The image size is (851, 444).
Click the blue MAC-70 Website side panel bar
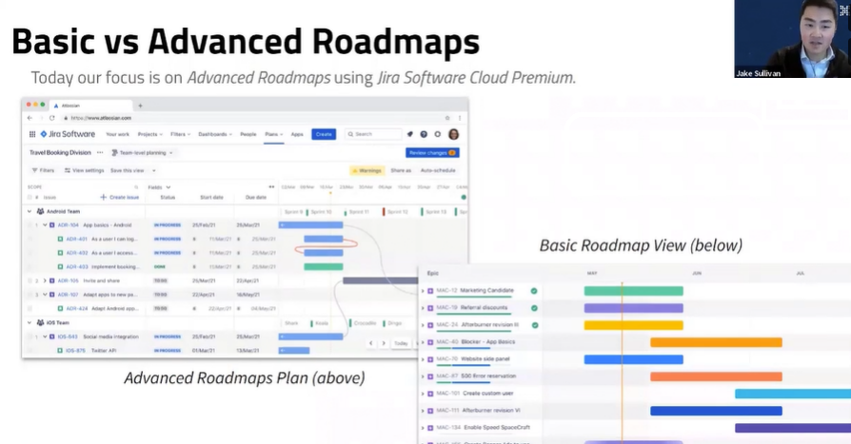click(x=633, y=359)
